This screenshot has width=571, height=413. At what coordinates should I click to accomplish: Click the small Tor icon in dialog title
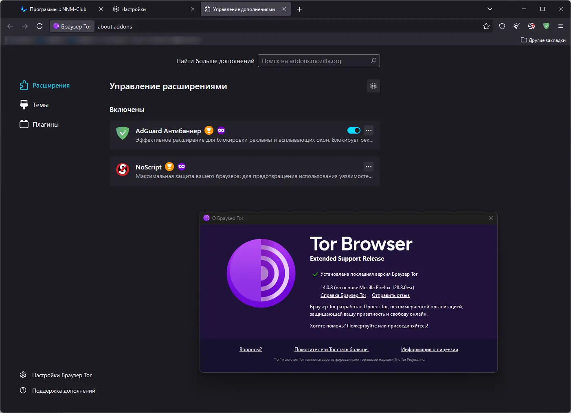pos(206,218)
